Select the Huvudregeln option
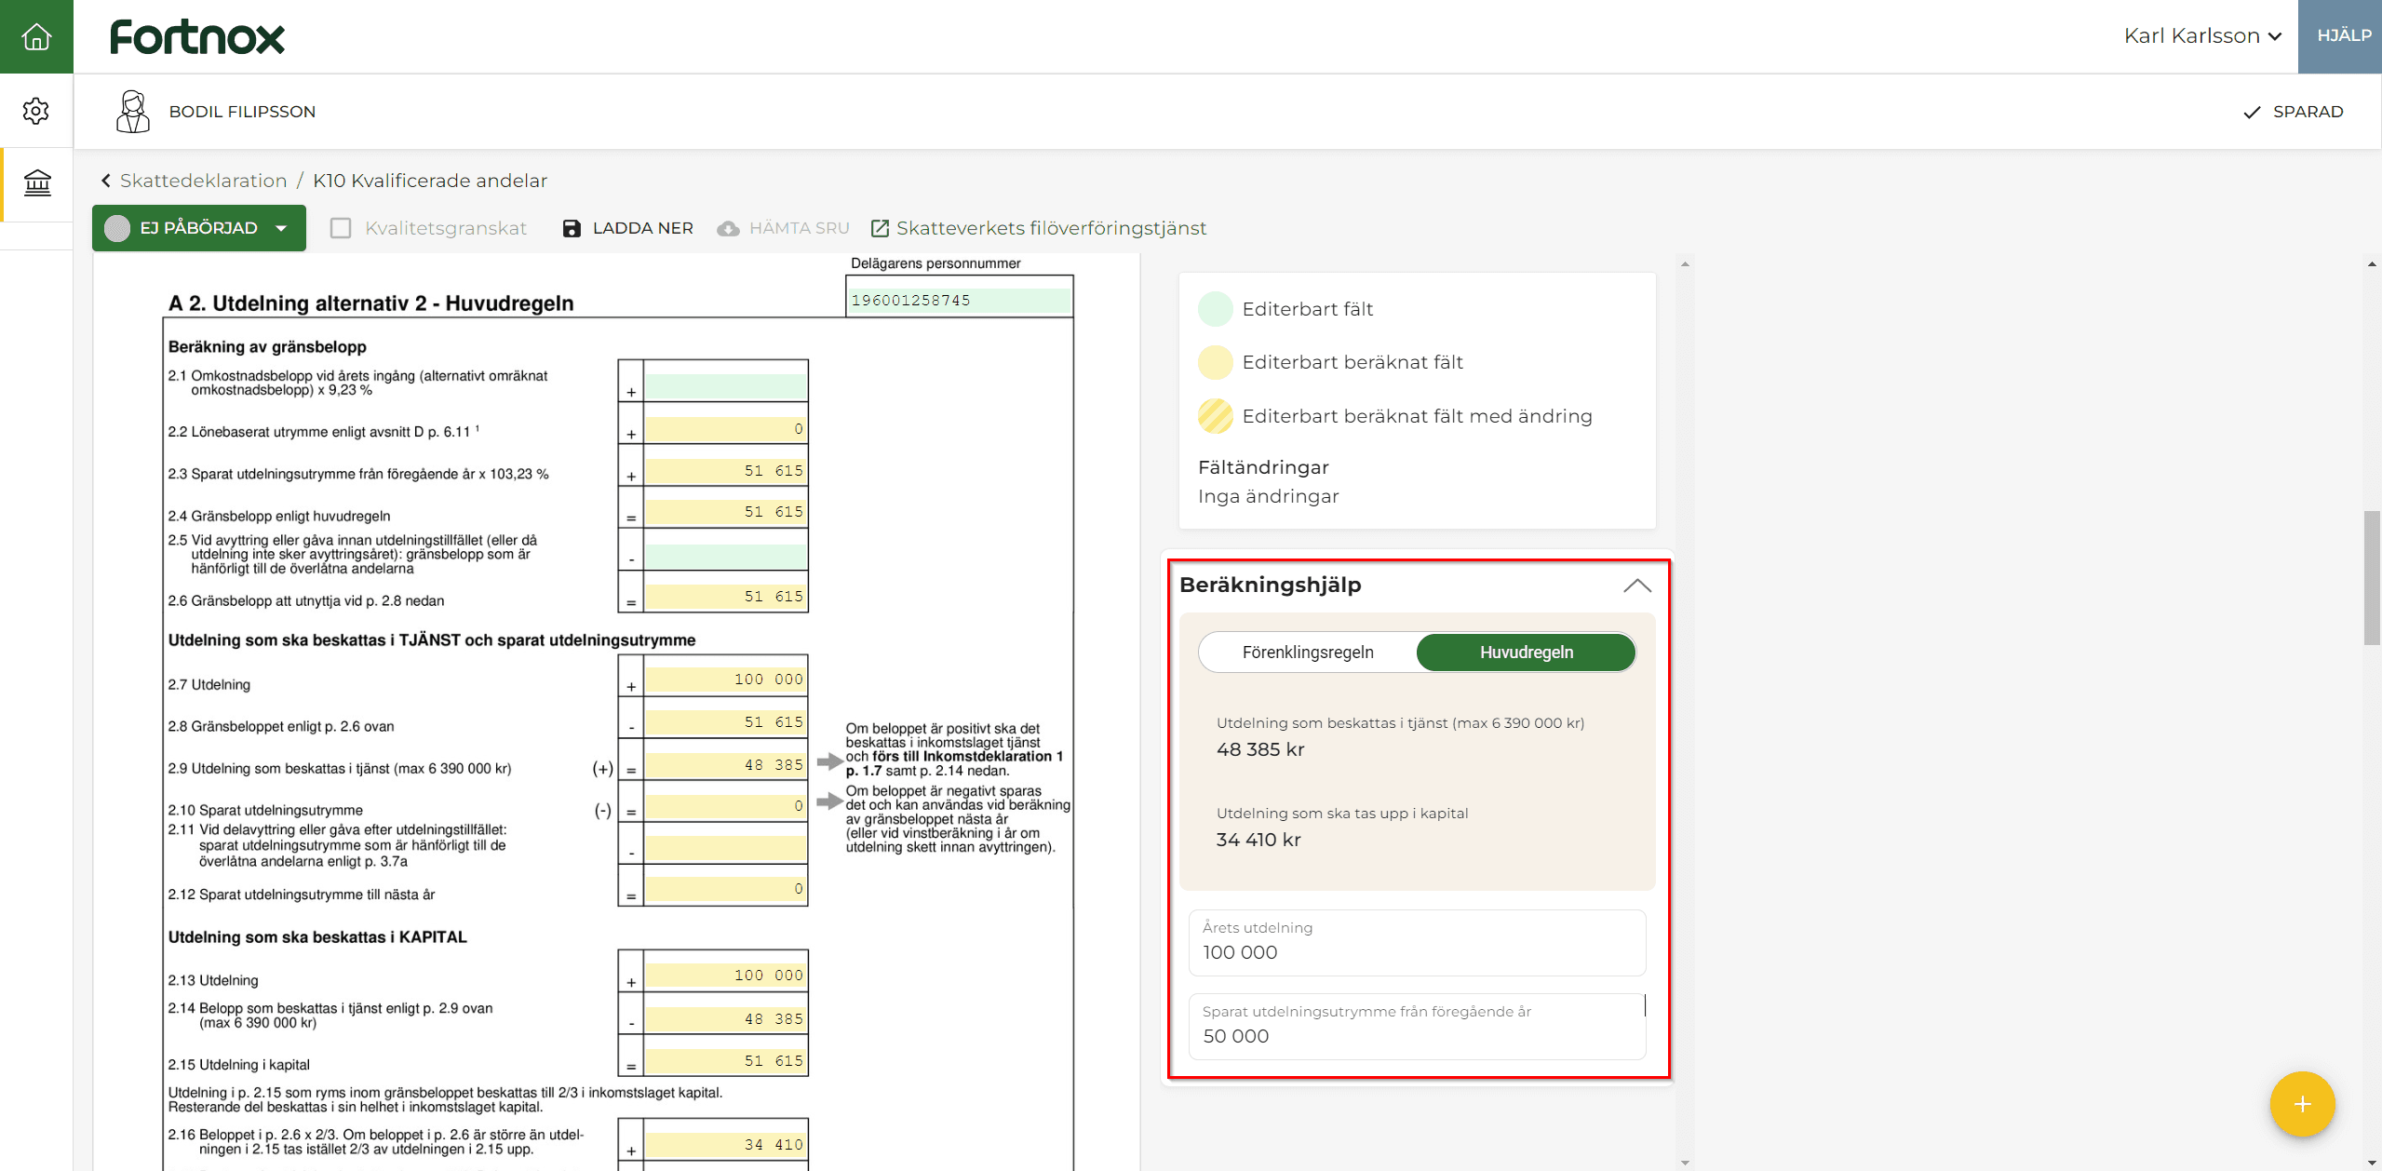Image resolution: width=2382 pixels, height=1171 pixels. [1527, 653]
